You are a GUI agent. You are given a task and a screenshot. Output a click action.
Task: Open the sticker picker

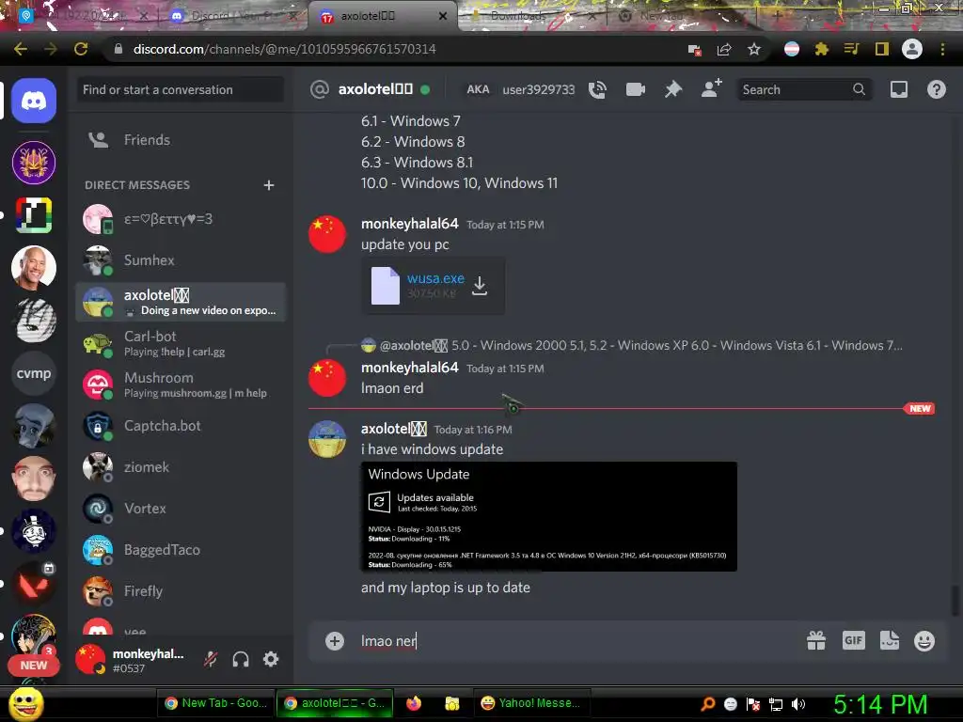[890, 640]
